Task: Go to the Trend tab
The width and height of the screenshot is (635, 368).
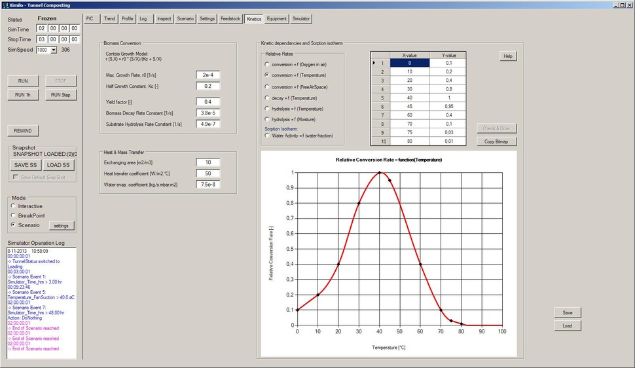Action: 109,19
